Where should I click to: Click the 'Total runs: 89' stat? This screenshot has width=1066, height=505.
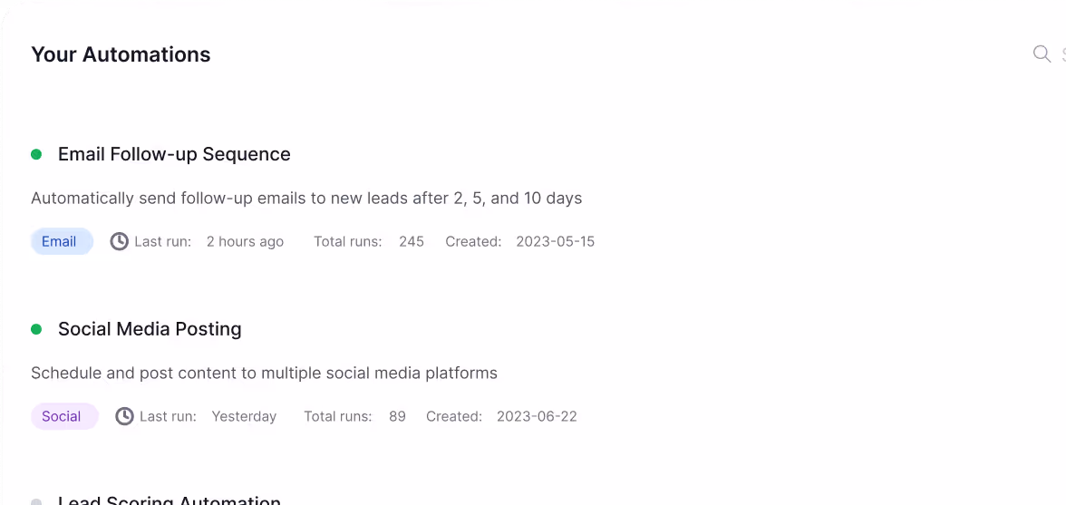(355, 416)
